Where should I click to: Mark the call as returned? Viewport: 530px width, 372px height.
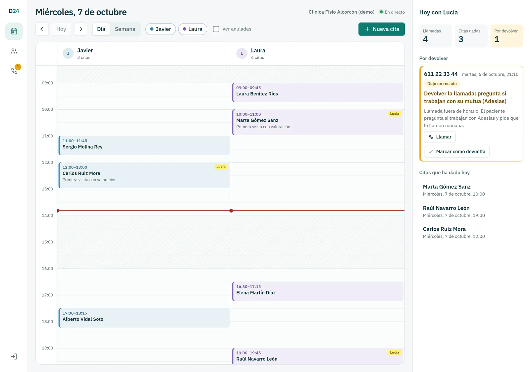tap(456, 152)
